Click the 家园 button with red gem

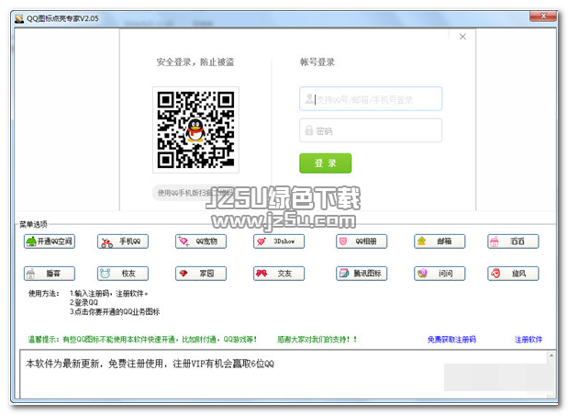pos(201,274)
